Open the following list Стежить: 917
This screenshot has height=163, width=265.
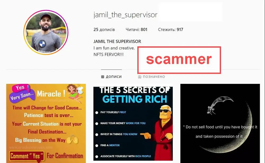click(x=170, y=30)
